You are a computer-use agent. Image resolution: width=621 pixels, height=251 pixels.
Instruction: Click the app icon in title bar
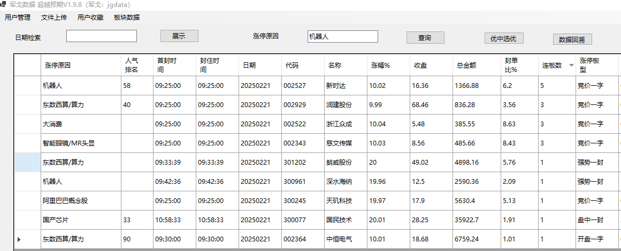pos(3,5)
